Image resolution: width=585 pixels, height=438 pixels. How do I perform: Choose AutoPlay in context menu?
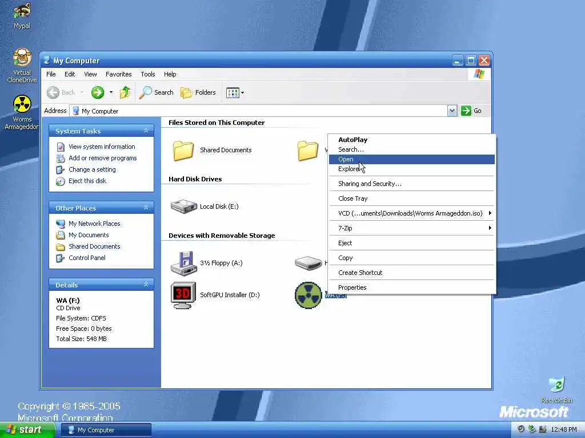(411, 140)
